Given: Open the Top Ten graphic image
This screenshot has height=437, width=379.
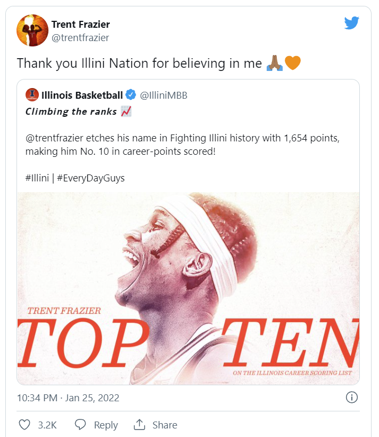Looking at the screenshot, I should point(188,288).
